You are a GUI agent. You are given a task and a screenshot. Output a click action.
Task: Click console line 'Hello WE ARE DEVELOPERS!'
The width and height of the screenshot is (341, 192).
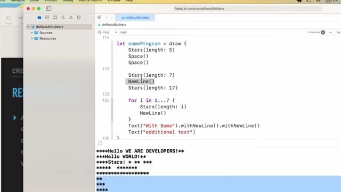[x=140, y=151]
